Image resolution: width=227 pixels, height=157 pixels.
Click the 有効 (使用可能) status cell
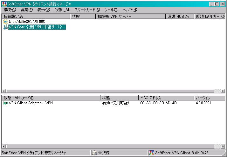[115, 103]
